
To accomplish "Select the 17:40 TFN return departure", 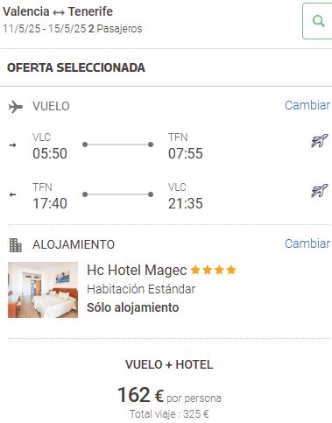I will pos(50,203).
